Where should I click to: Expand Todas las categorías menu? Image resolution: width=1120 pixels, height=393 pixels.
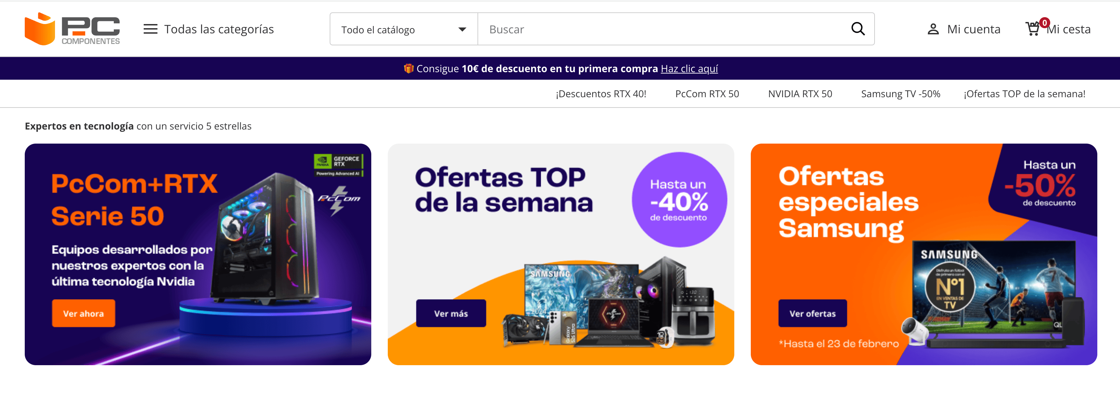(209, 29)
